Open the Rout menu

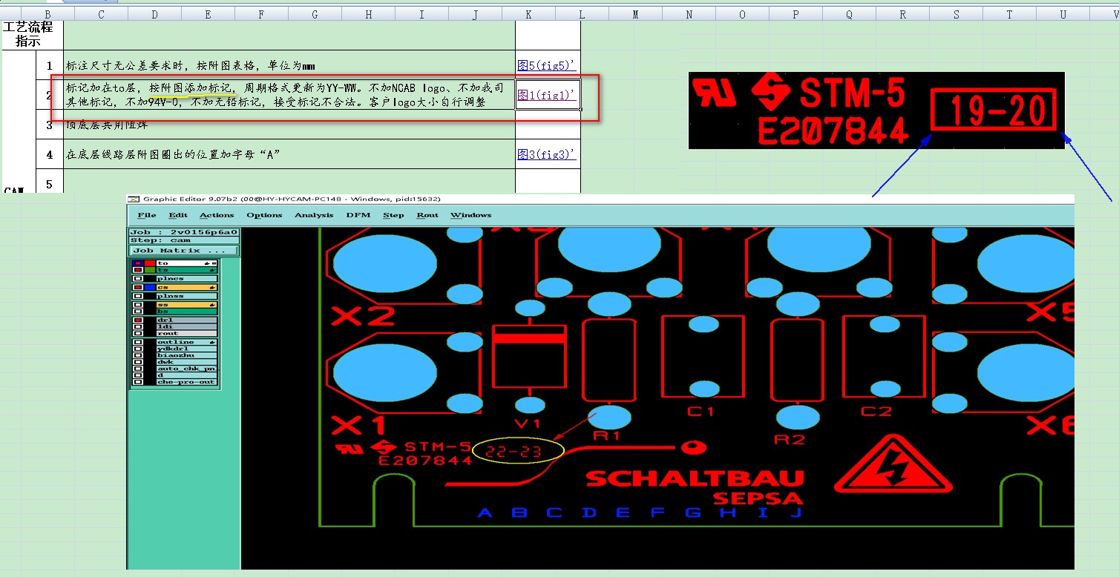(x=427, y=215)
